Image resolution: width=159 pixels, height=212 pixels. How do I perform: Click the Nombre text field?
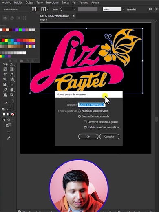pos(91,105)
